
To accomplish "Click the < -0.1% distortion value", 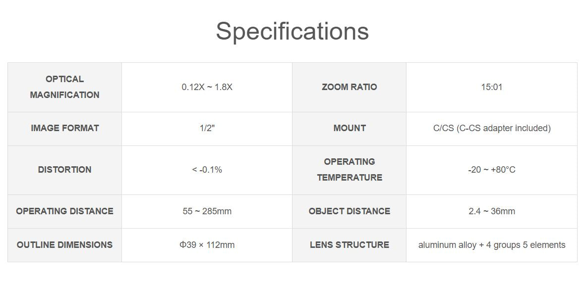I will click(x=207, y=170).
